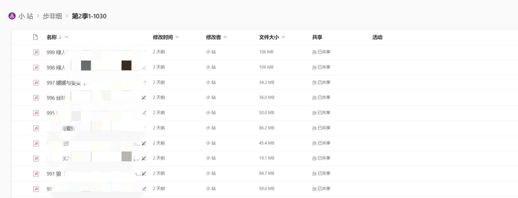Click the 活动 column header

tap(377, 37)
